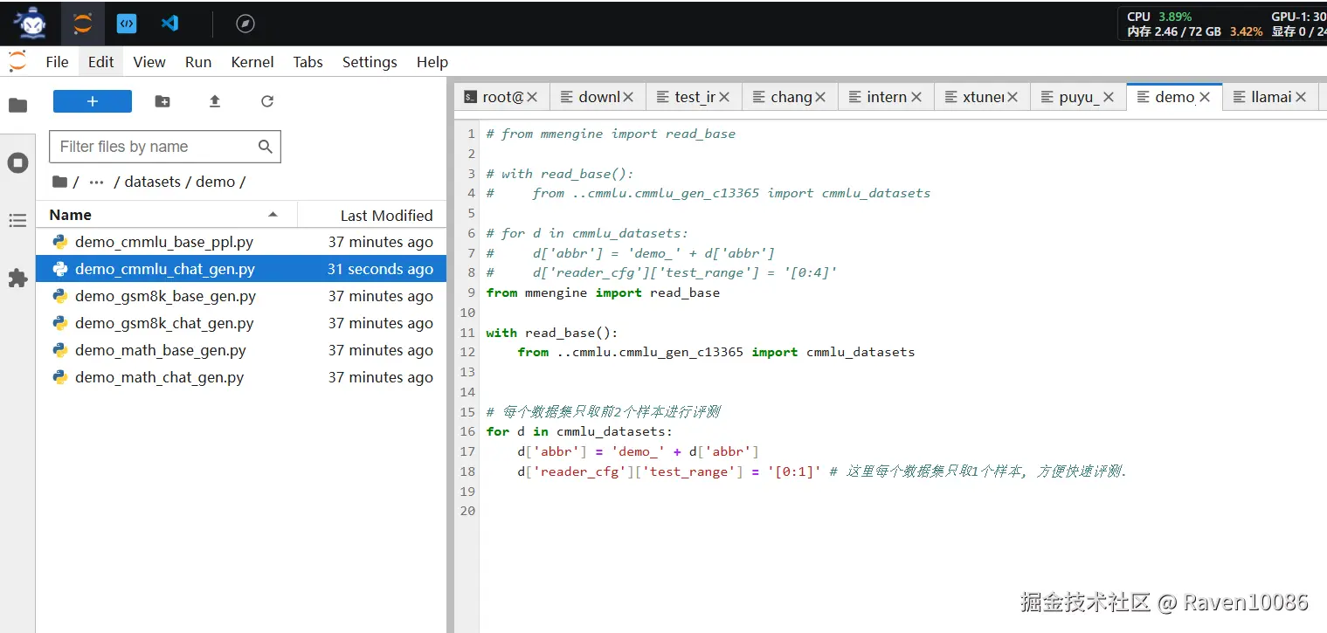Image resolution: width=1327 pixels, height=633 pixels.
Task: Select file demo_math_base_gen.py
Action: point(241,350)
